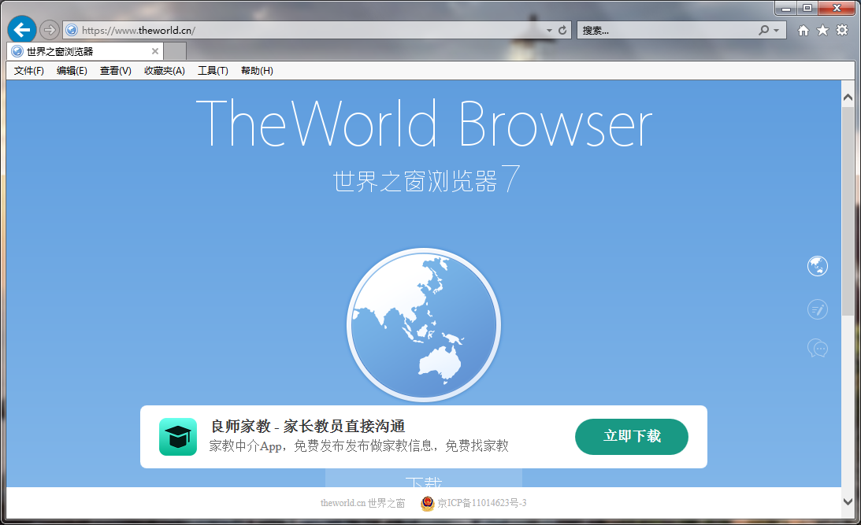Screen dimensions: 861x525
Task: Close the 世界之窗浏览器 tab
Action: point(155,51)
